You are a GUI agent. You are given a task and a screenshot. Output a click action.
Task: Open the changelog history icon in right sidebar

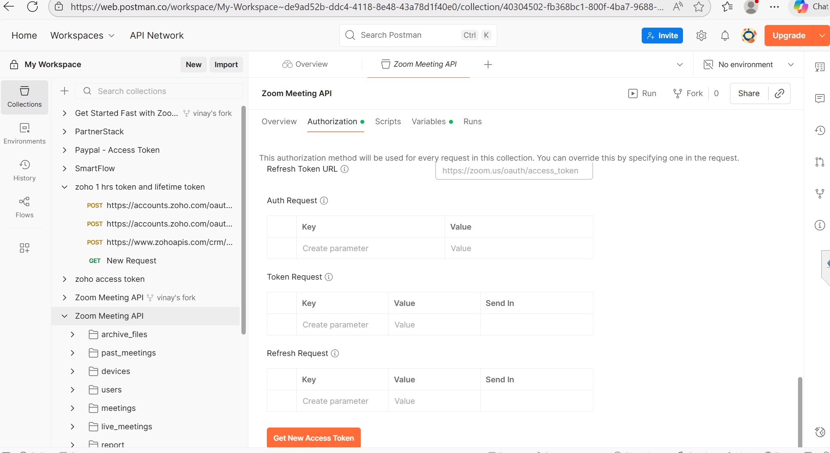pyautogui.click(x=820, y=130)
